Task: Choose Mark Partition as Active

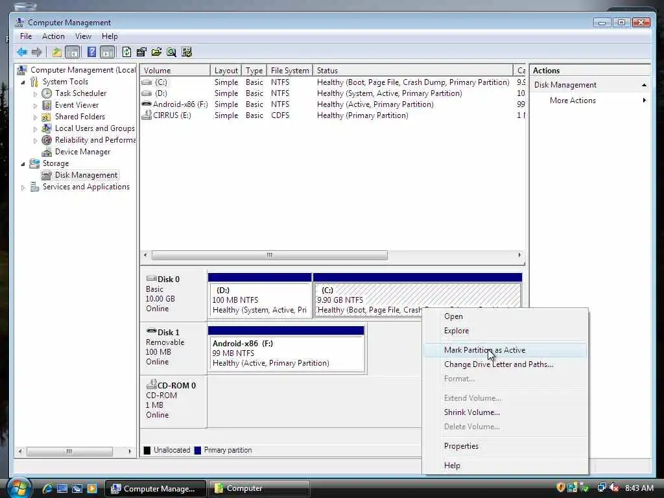Action: coord(505,350)
